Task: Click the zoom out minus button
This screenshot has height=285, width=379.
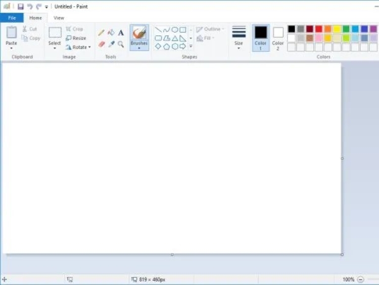Action: pos(360,279)
